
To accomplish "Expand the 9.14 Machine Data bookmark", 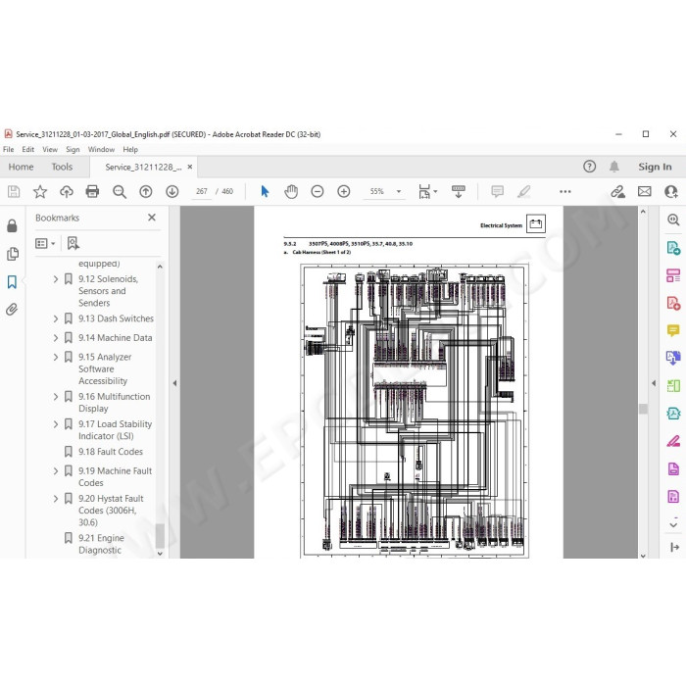I will click(56, 338).
